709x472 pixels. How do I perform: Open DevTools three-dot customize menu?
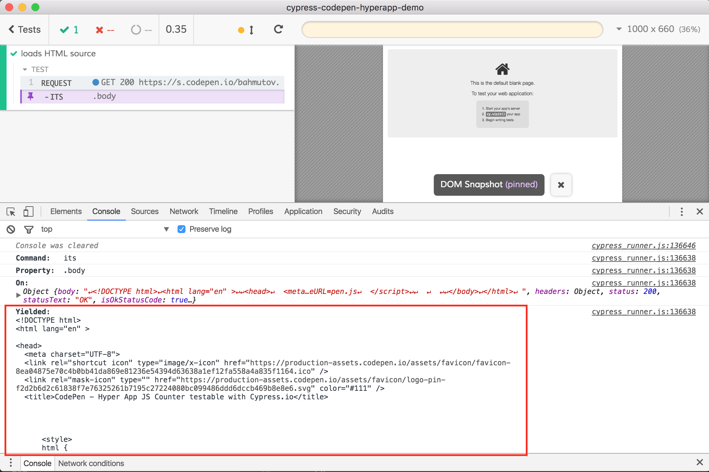681,212
